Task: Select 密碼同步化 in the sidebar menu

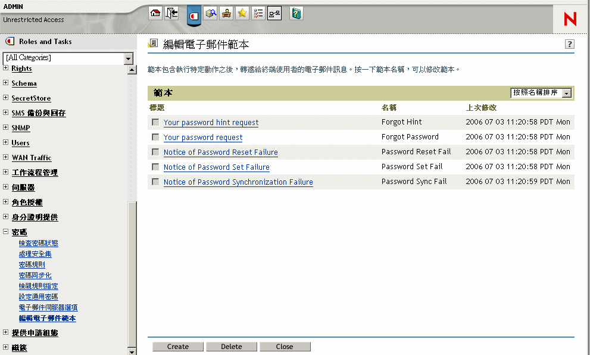Action: coord(35,275)
